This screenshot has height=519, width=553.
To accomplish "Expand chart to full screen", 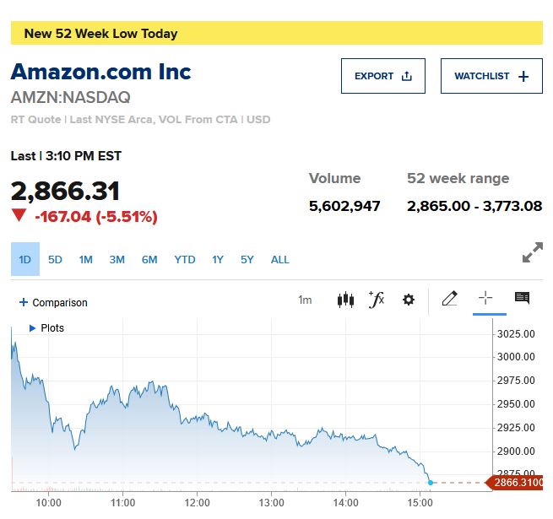I will tap(532, 252).
